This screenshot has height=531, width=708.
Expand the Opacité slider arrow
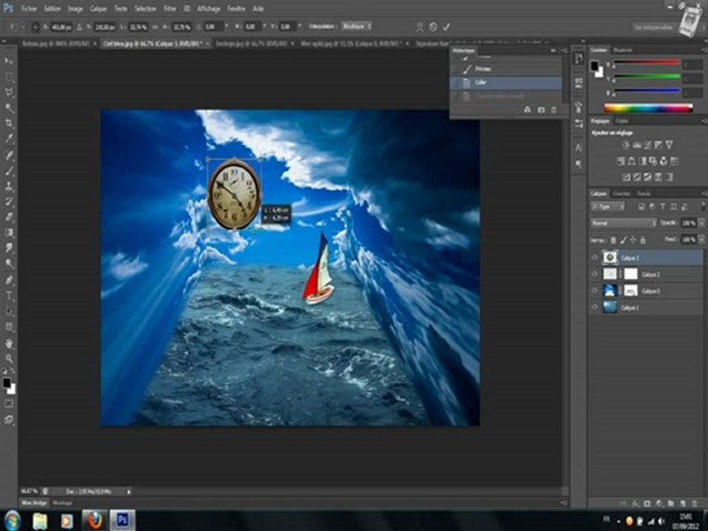click(x=701, y=223)
